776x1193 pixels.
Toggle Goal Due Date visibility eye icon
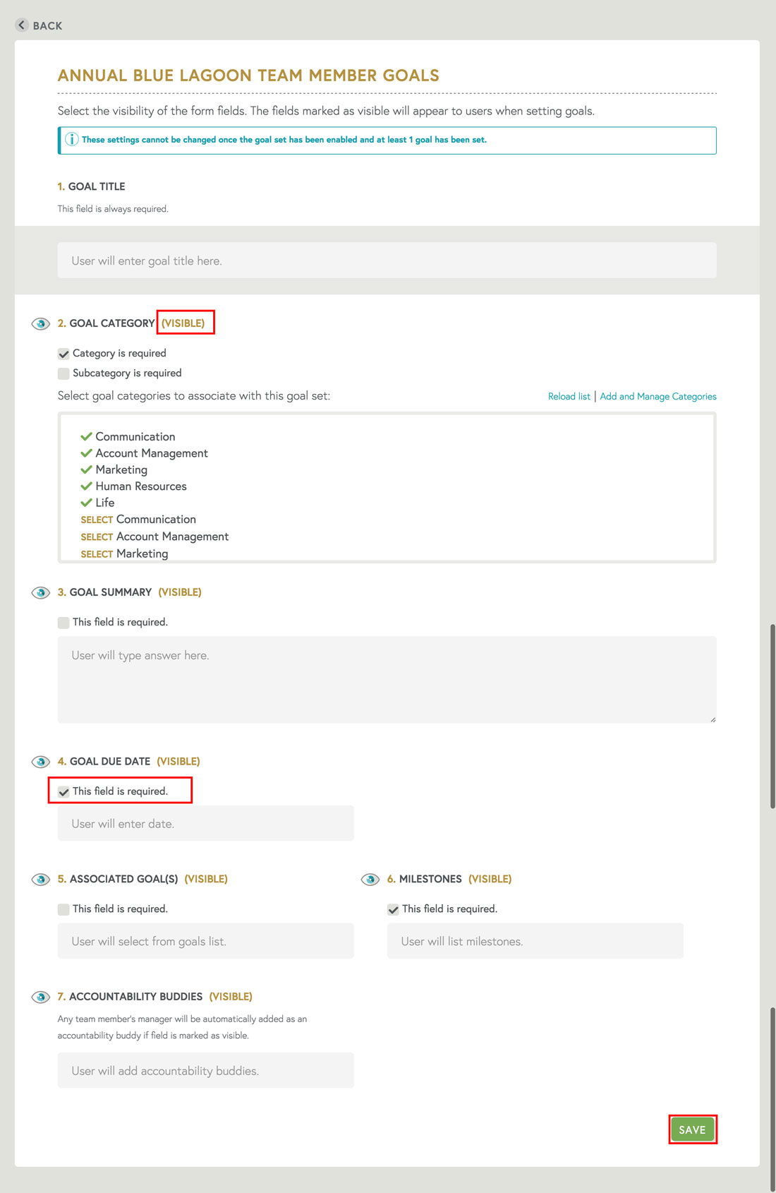pos(41,762)
